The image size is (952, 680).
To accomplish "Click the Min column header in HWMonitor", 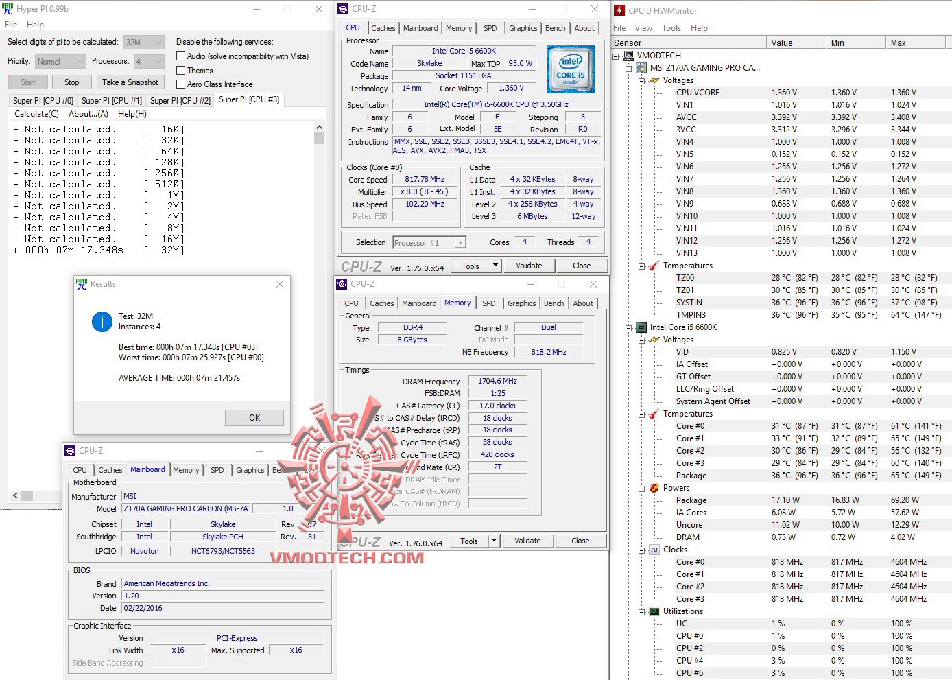I will (855, 43).
